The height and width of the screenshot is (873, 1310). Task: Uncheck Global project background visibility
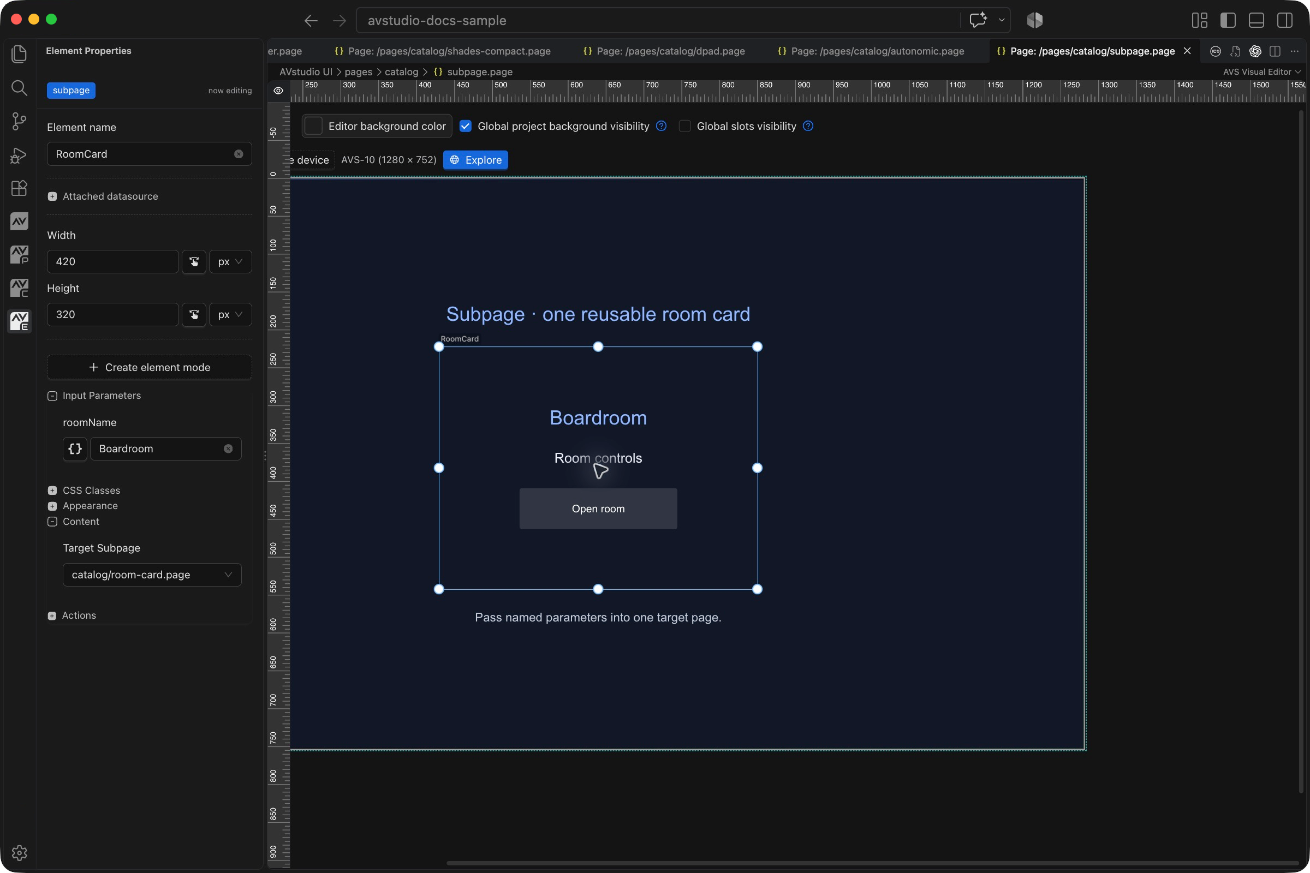tap(466, 127)
